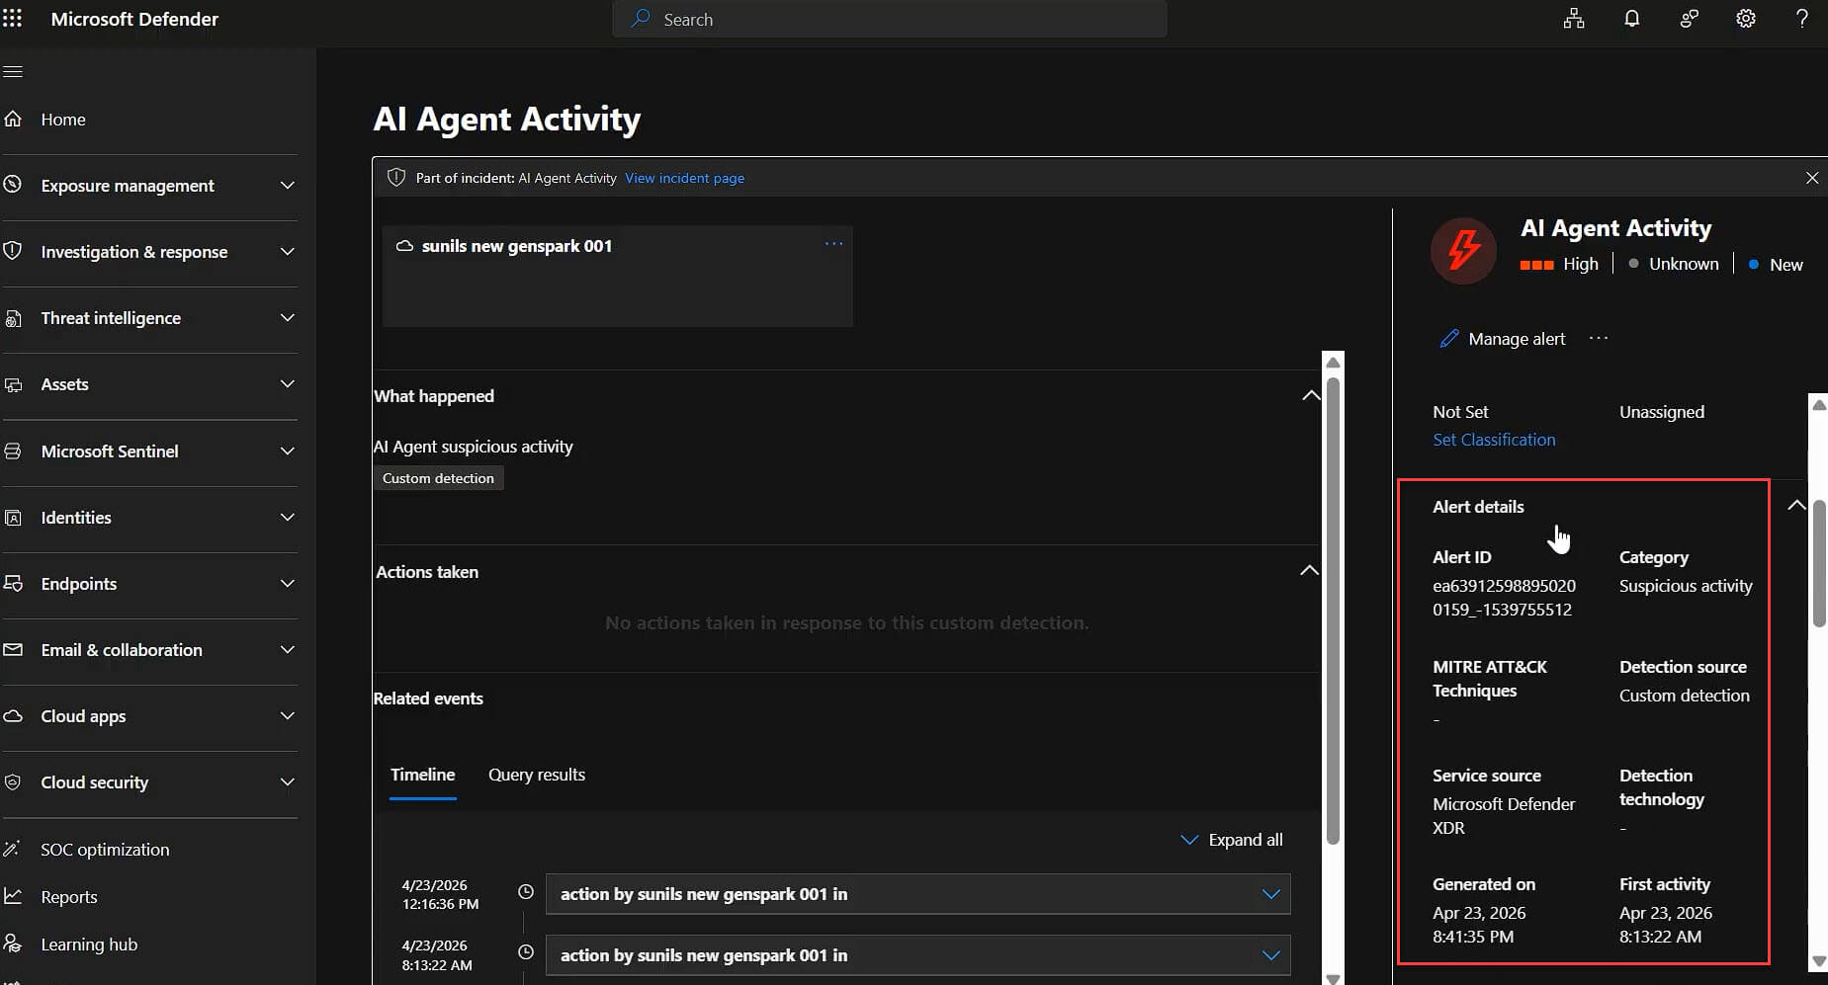This screenshot has width=1828, height=985.
Task: Click the Home house icon
Action: point(13,119)
